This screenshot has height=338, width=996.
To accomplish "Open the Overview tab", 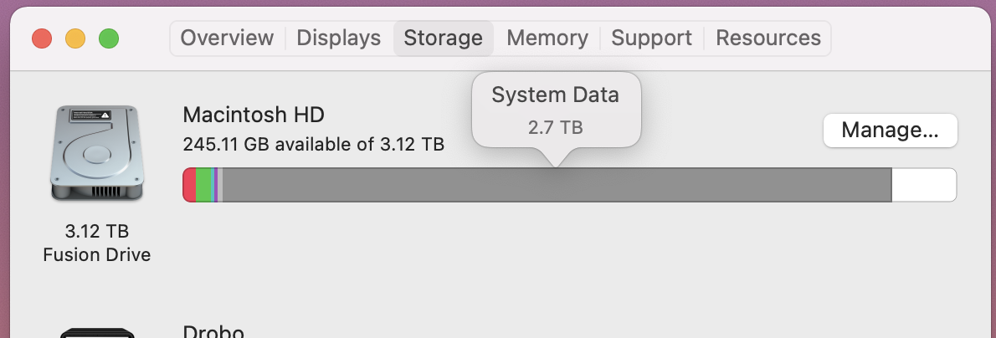I will coord(227,38).
